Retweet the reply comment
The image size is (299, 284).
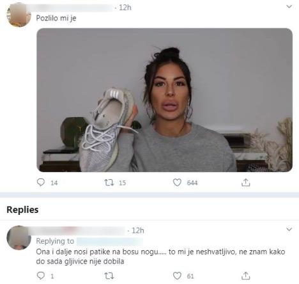[x=109, y=276]
